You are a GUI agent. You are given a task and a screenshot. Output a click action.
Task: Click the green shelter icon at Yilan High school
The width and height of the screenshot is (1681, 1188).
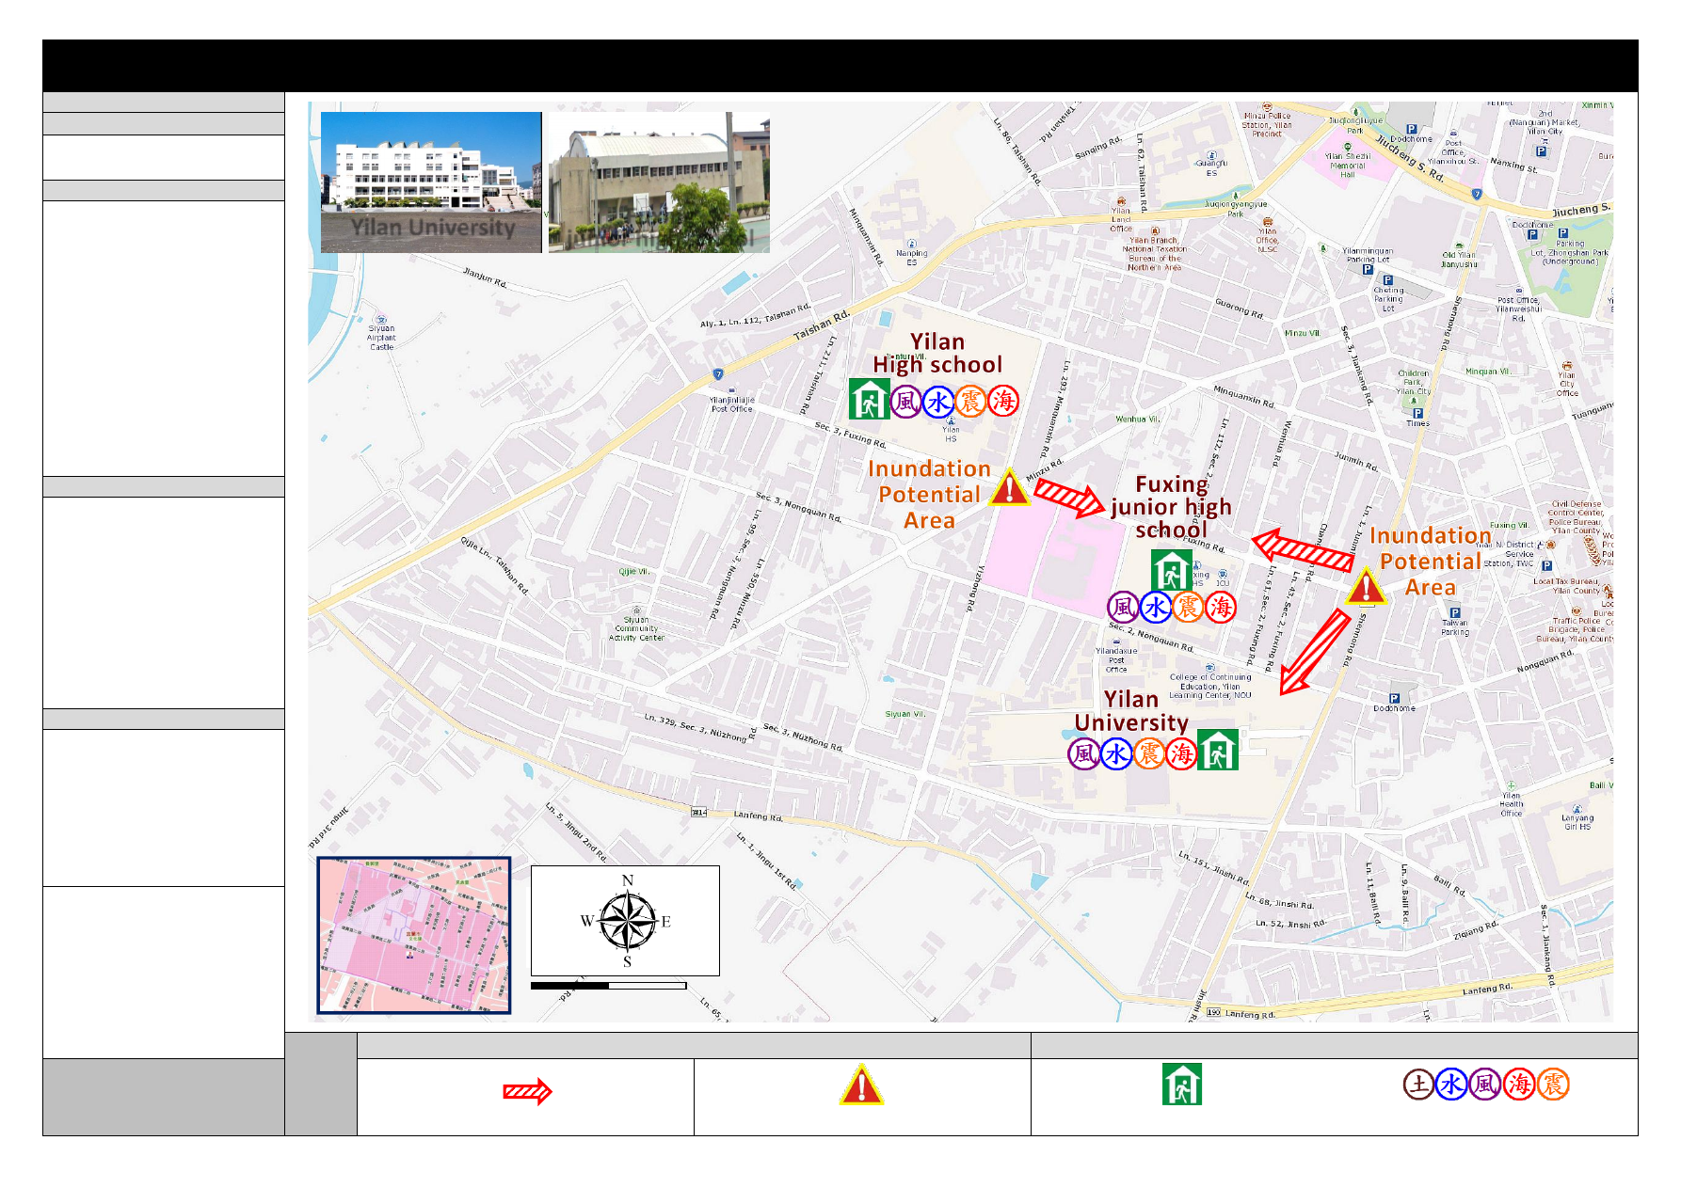pos(869,399)
